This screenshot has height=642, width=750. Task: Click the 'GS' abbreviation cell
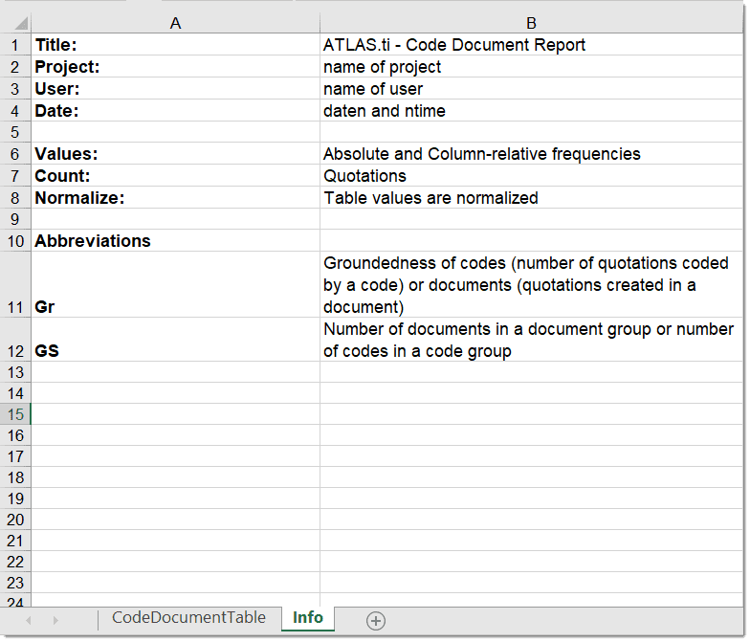(175, 340)
